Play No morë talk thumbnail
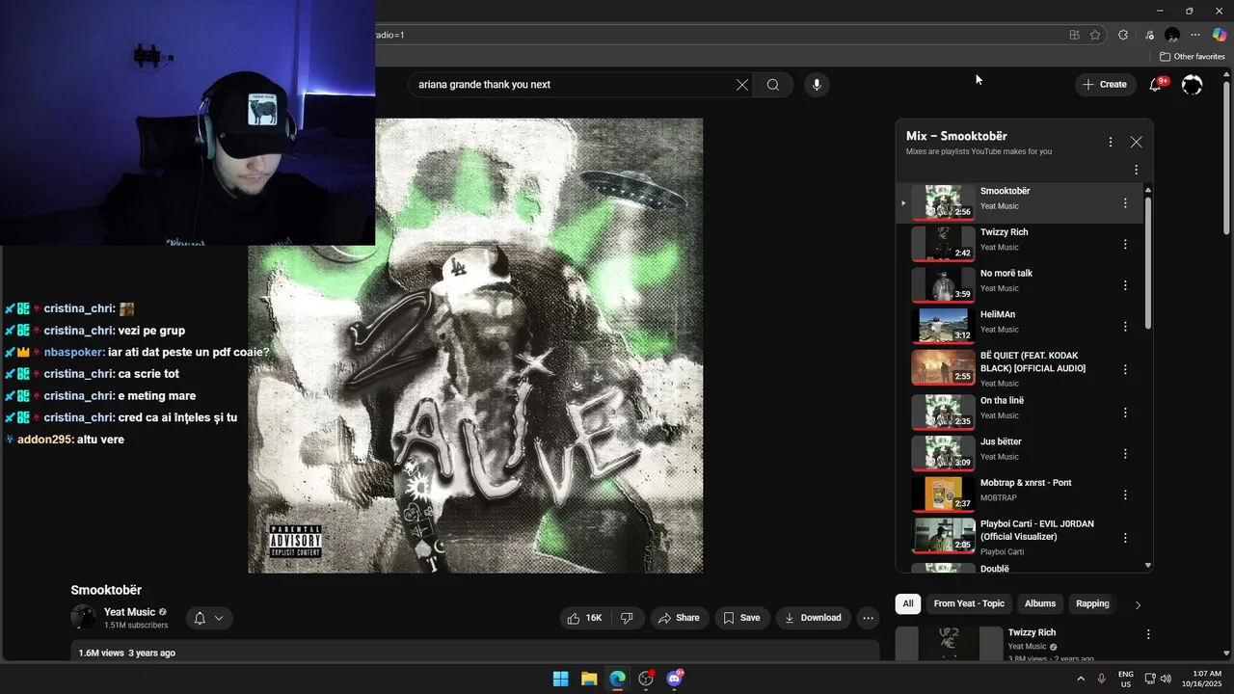 [943, 285]
